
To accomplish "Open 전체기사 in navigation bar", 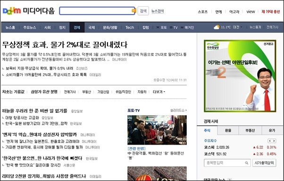I will 272,27.
